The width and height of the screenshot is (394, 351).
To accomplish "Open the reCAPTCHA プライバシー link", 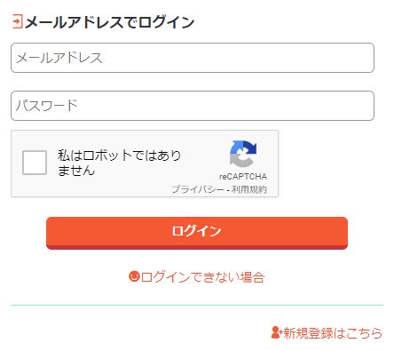I will (x=198, y=189).
